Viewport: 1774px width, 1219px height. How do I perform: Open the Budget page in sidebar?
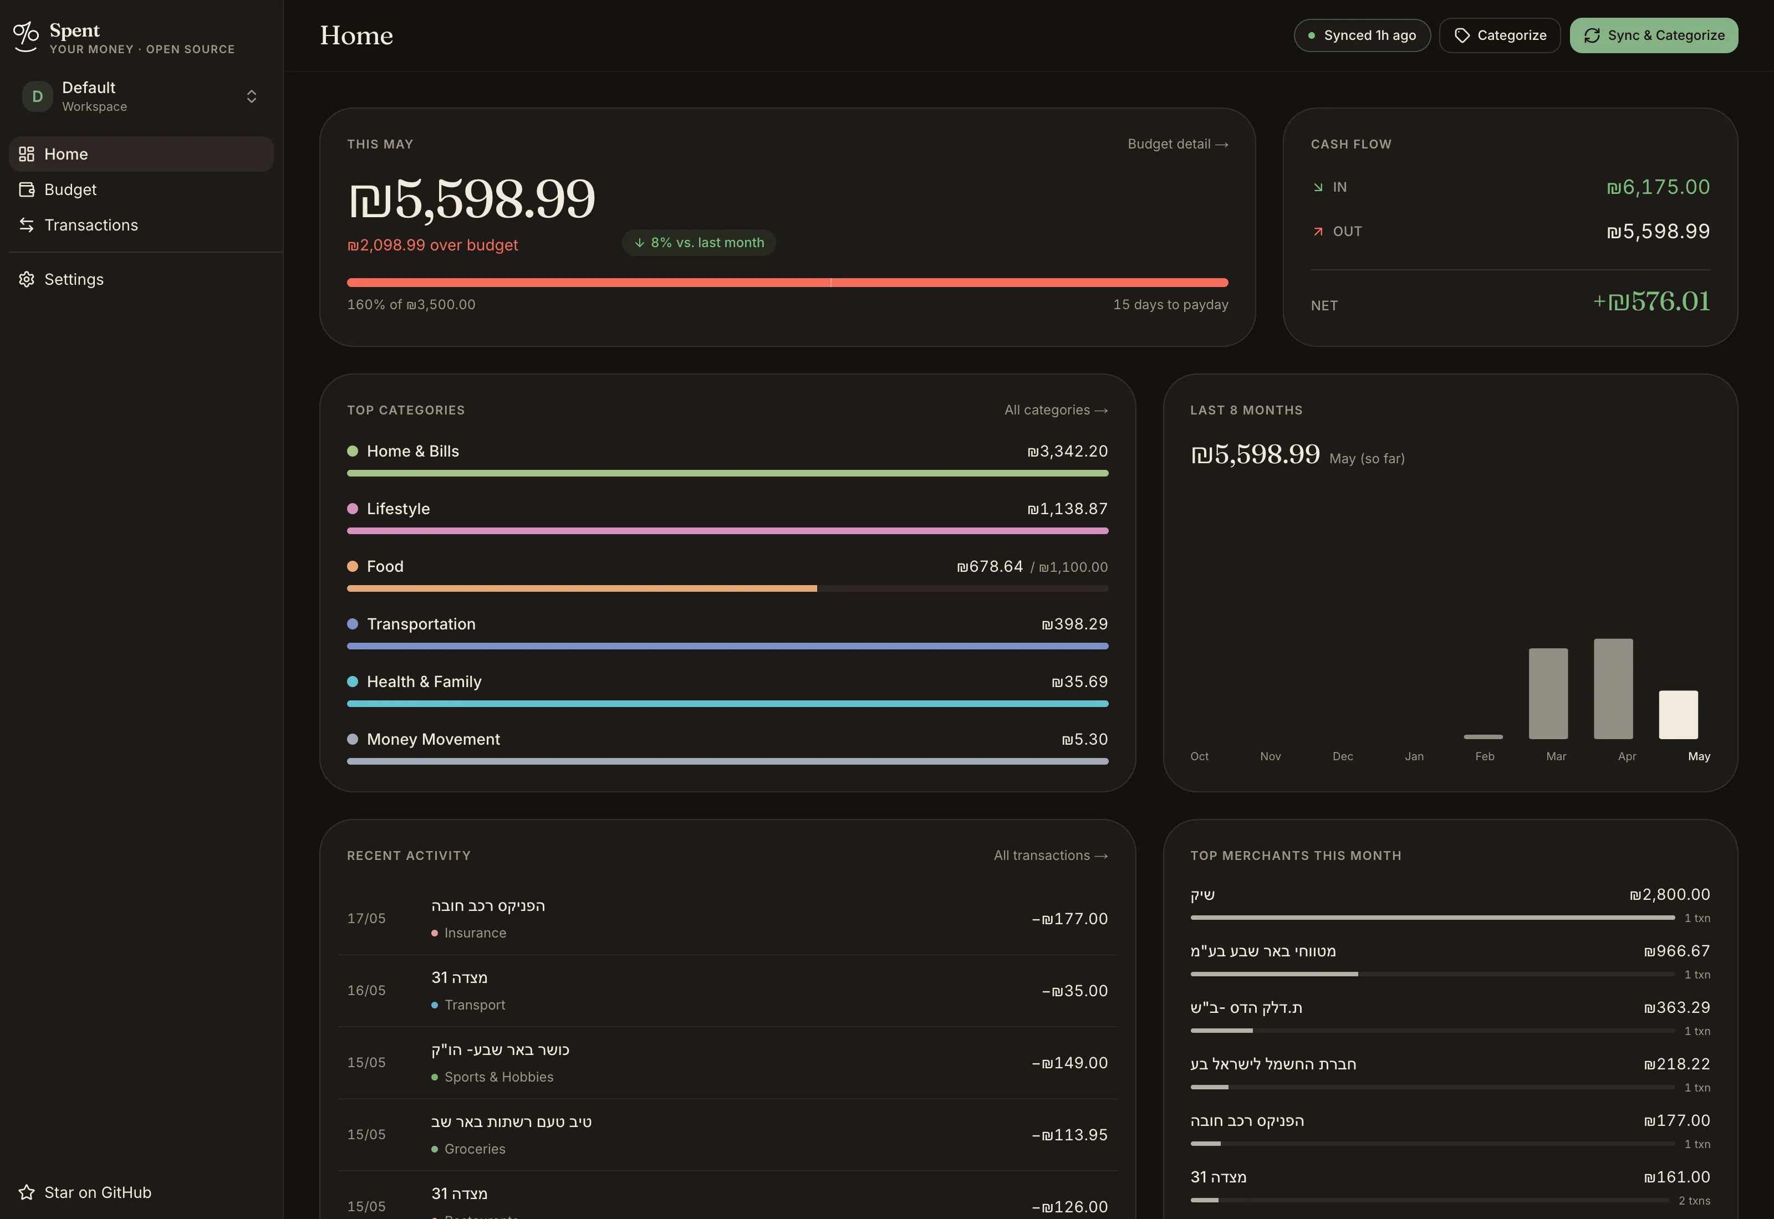(141, 189)
